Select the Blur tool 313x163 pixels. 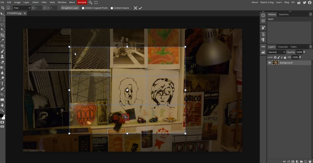[x=2, y=73]
